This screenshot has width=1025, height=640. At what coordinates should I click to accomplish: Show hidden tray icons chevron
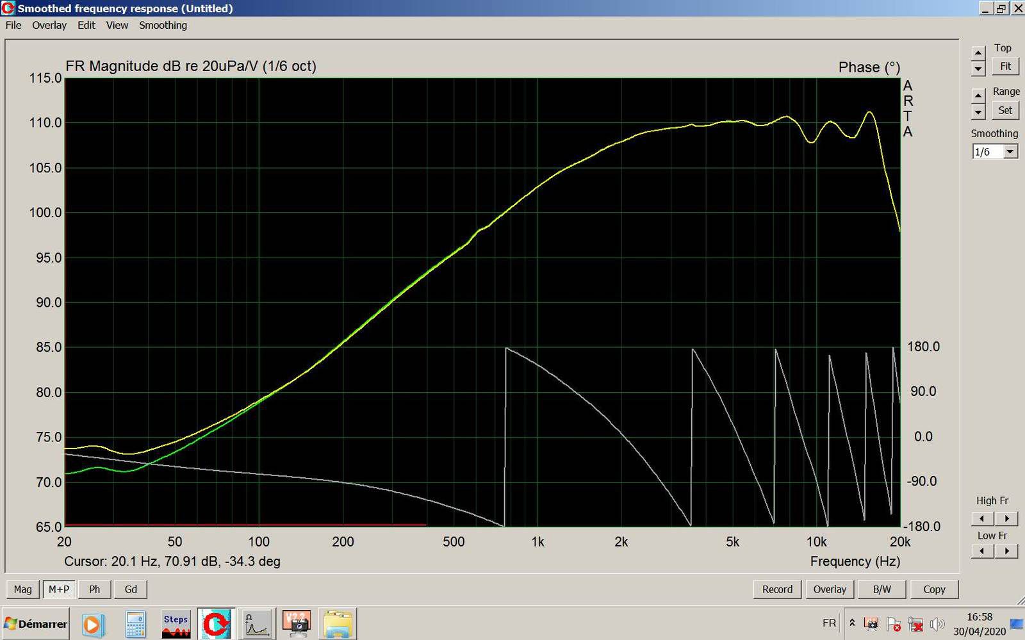tap(852, 623)
